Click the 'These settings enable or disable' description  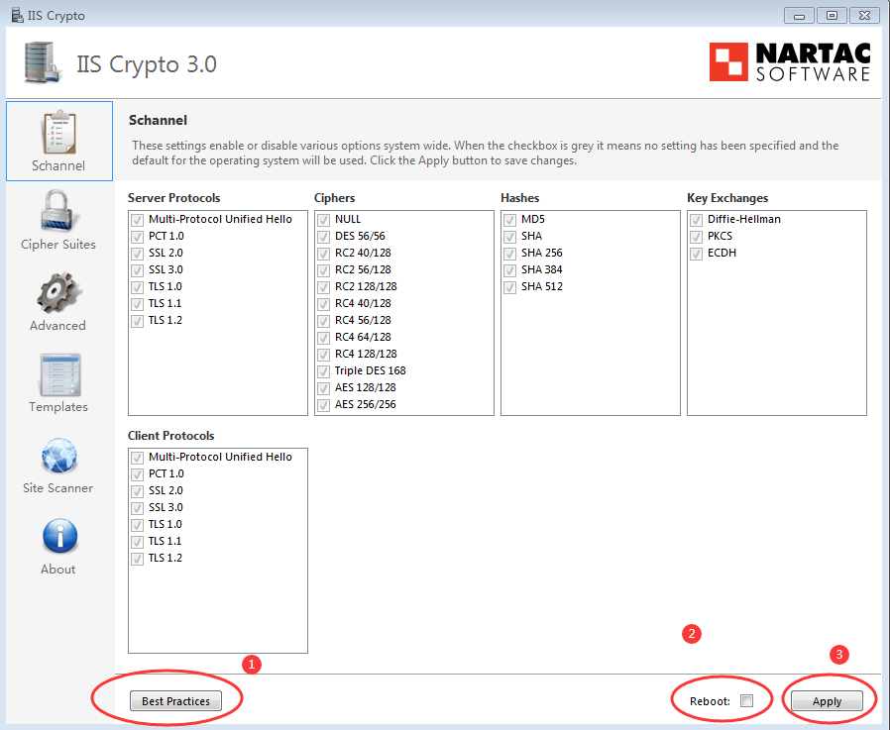[x=486, y=154]
